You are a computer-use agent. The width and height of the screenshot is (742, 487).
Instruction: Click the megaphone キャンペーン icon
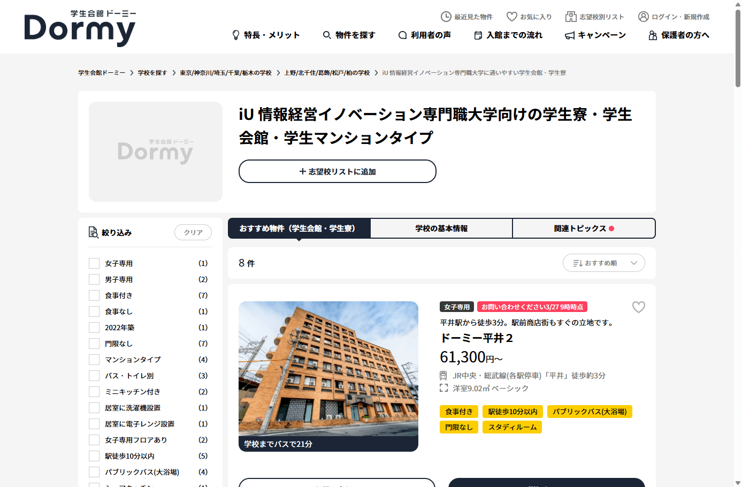(x=570, y=35)
